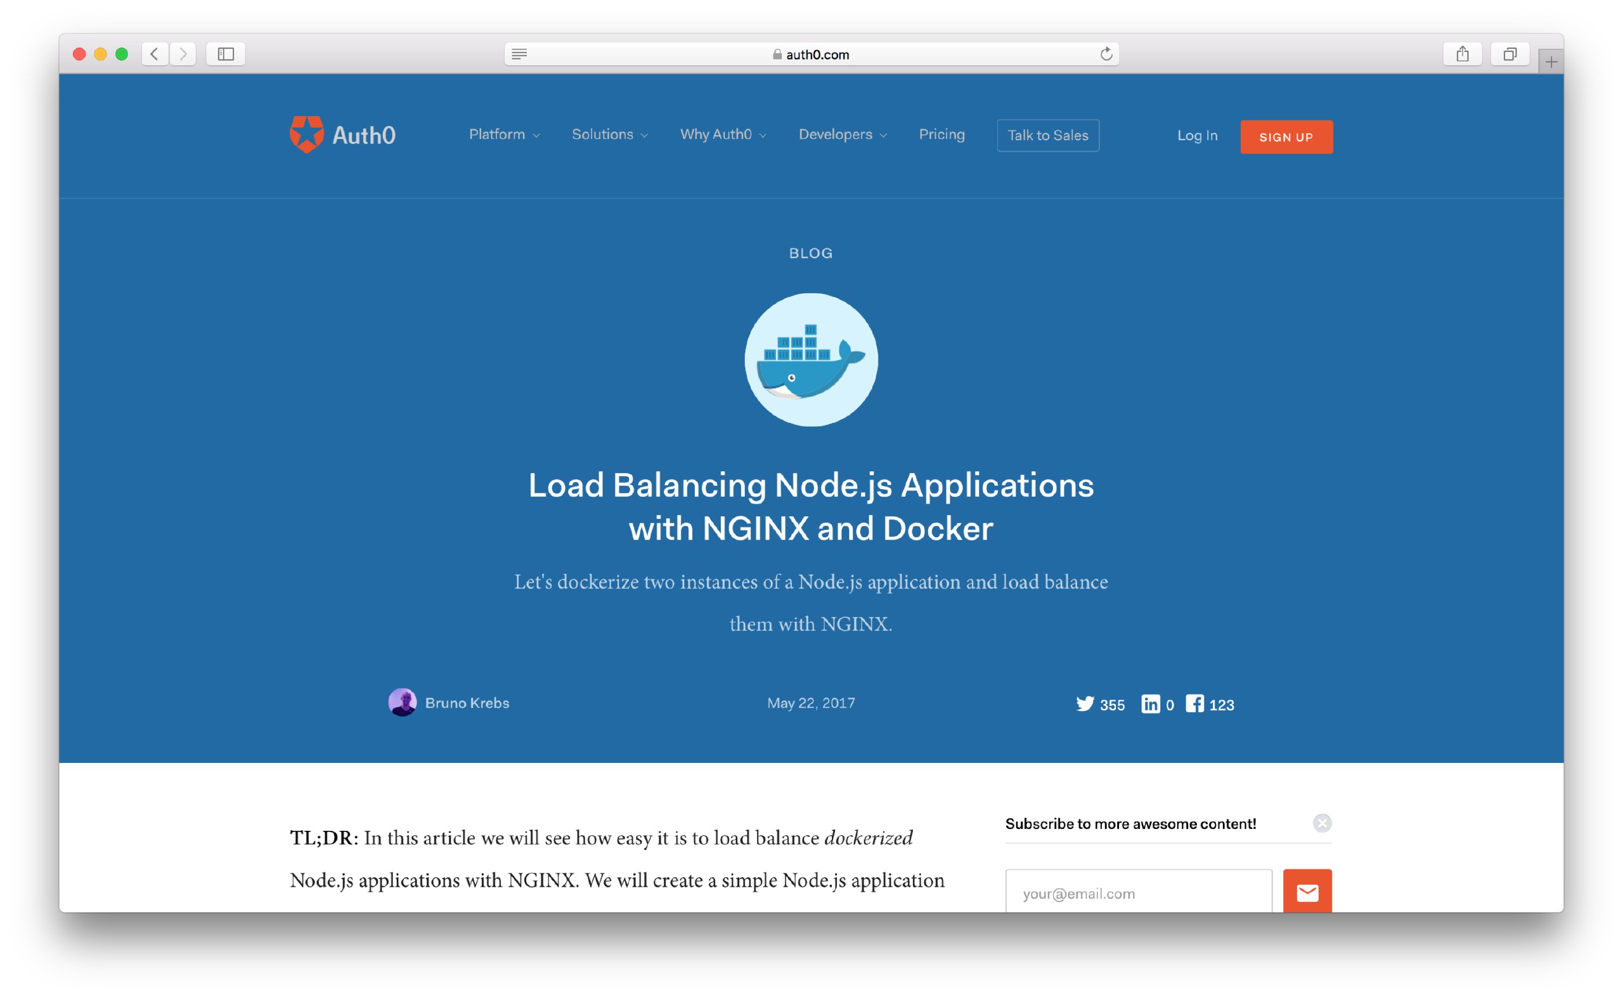Share article via LinkedIn icon

[x=1151, y=703]
